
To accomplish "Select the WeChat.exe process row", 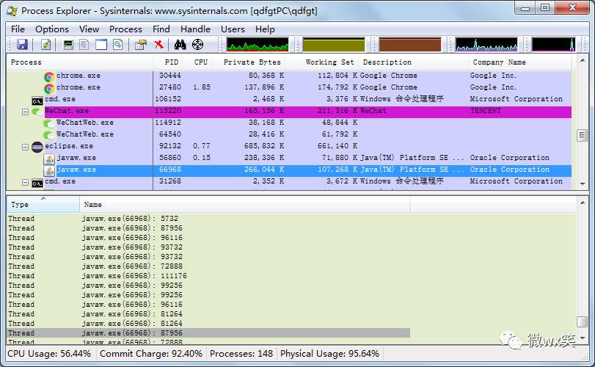I will point(289,111).
